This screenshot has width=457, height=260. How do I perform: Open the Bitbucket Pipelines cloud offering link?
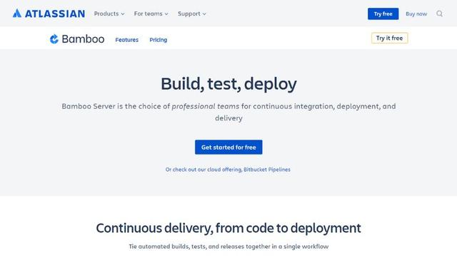(x=228, y=170)
